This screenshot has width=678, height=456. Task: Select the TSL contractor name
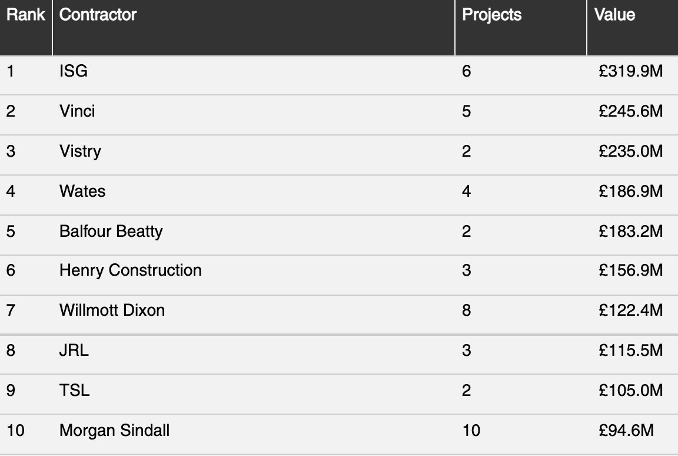tap(74, 390)
